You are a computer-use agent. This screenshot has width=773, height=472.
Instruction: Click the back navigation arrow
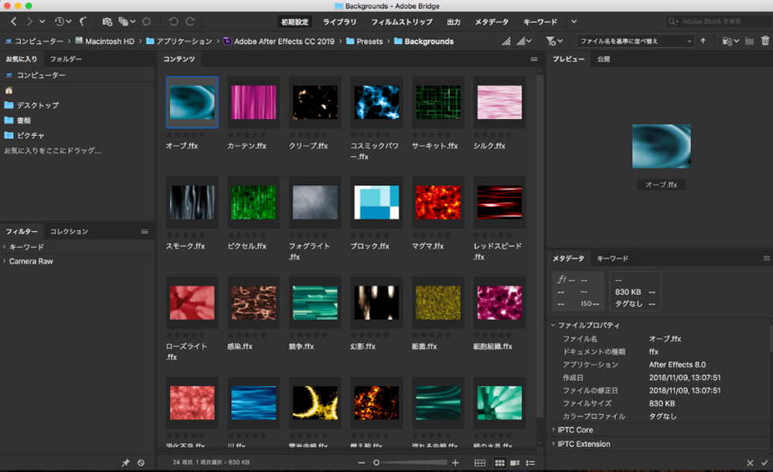[14, 21]
